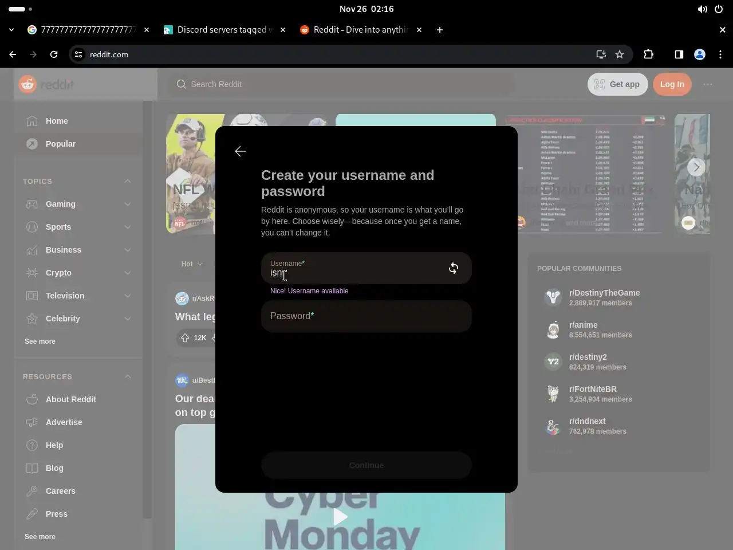Open the browser Extensions puzzle icon

click(x=648, y=54)
